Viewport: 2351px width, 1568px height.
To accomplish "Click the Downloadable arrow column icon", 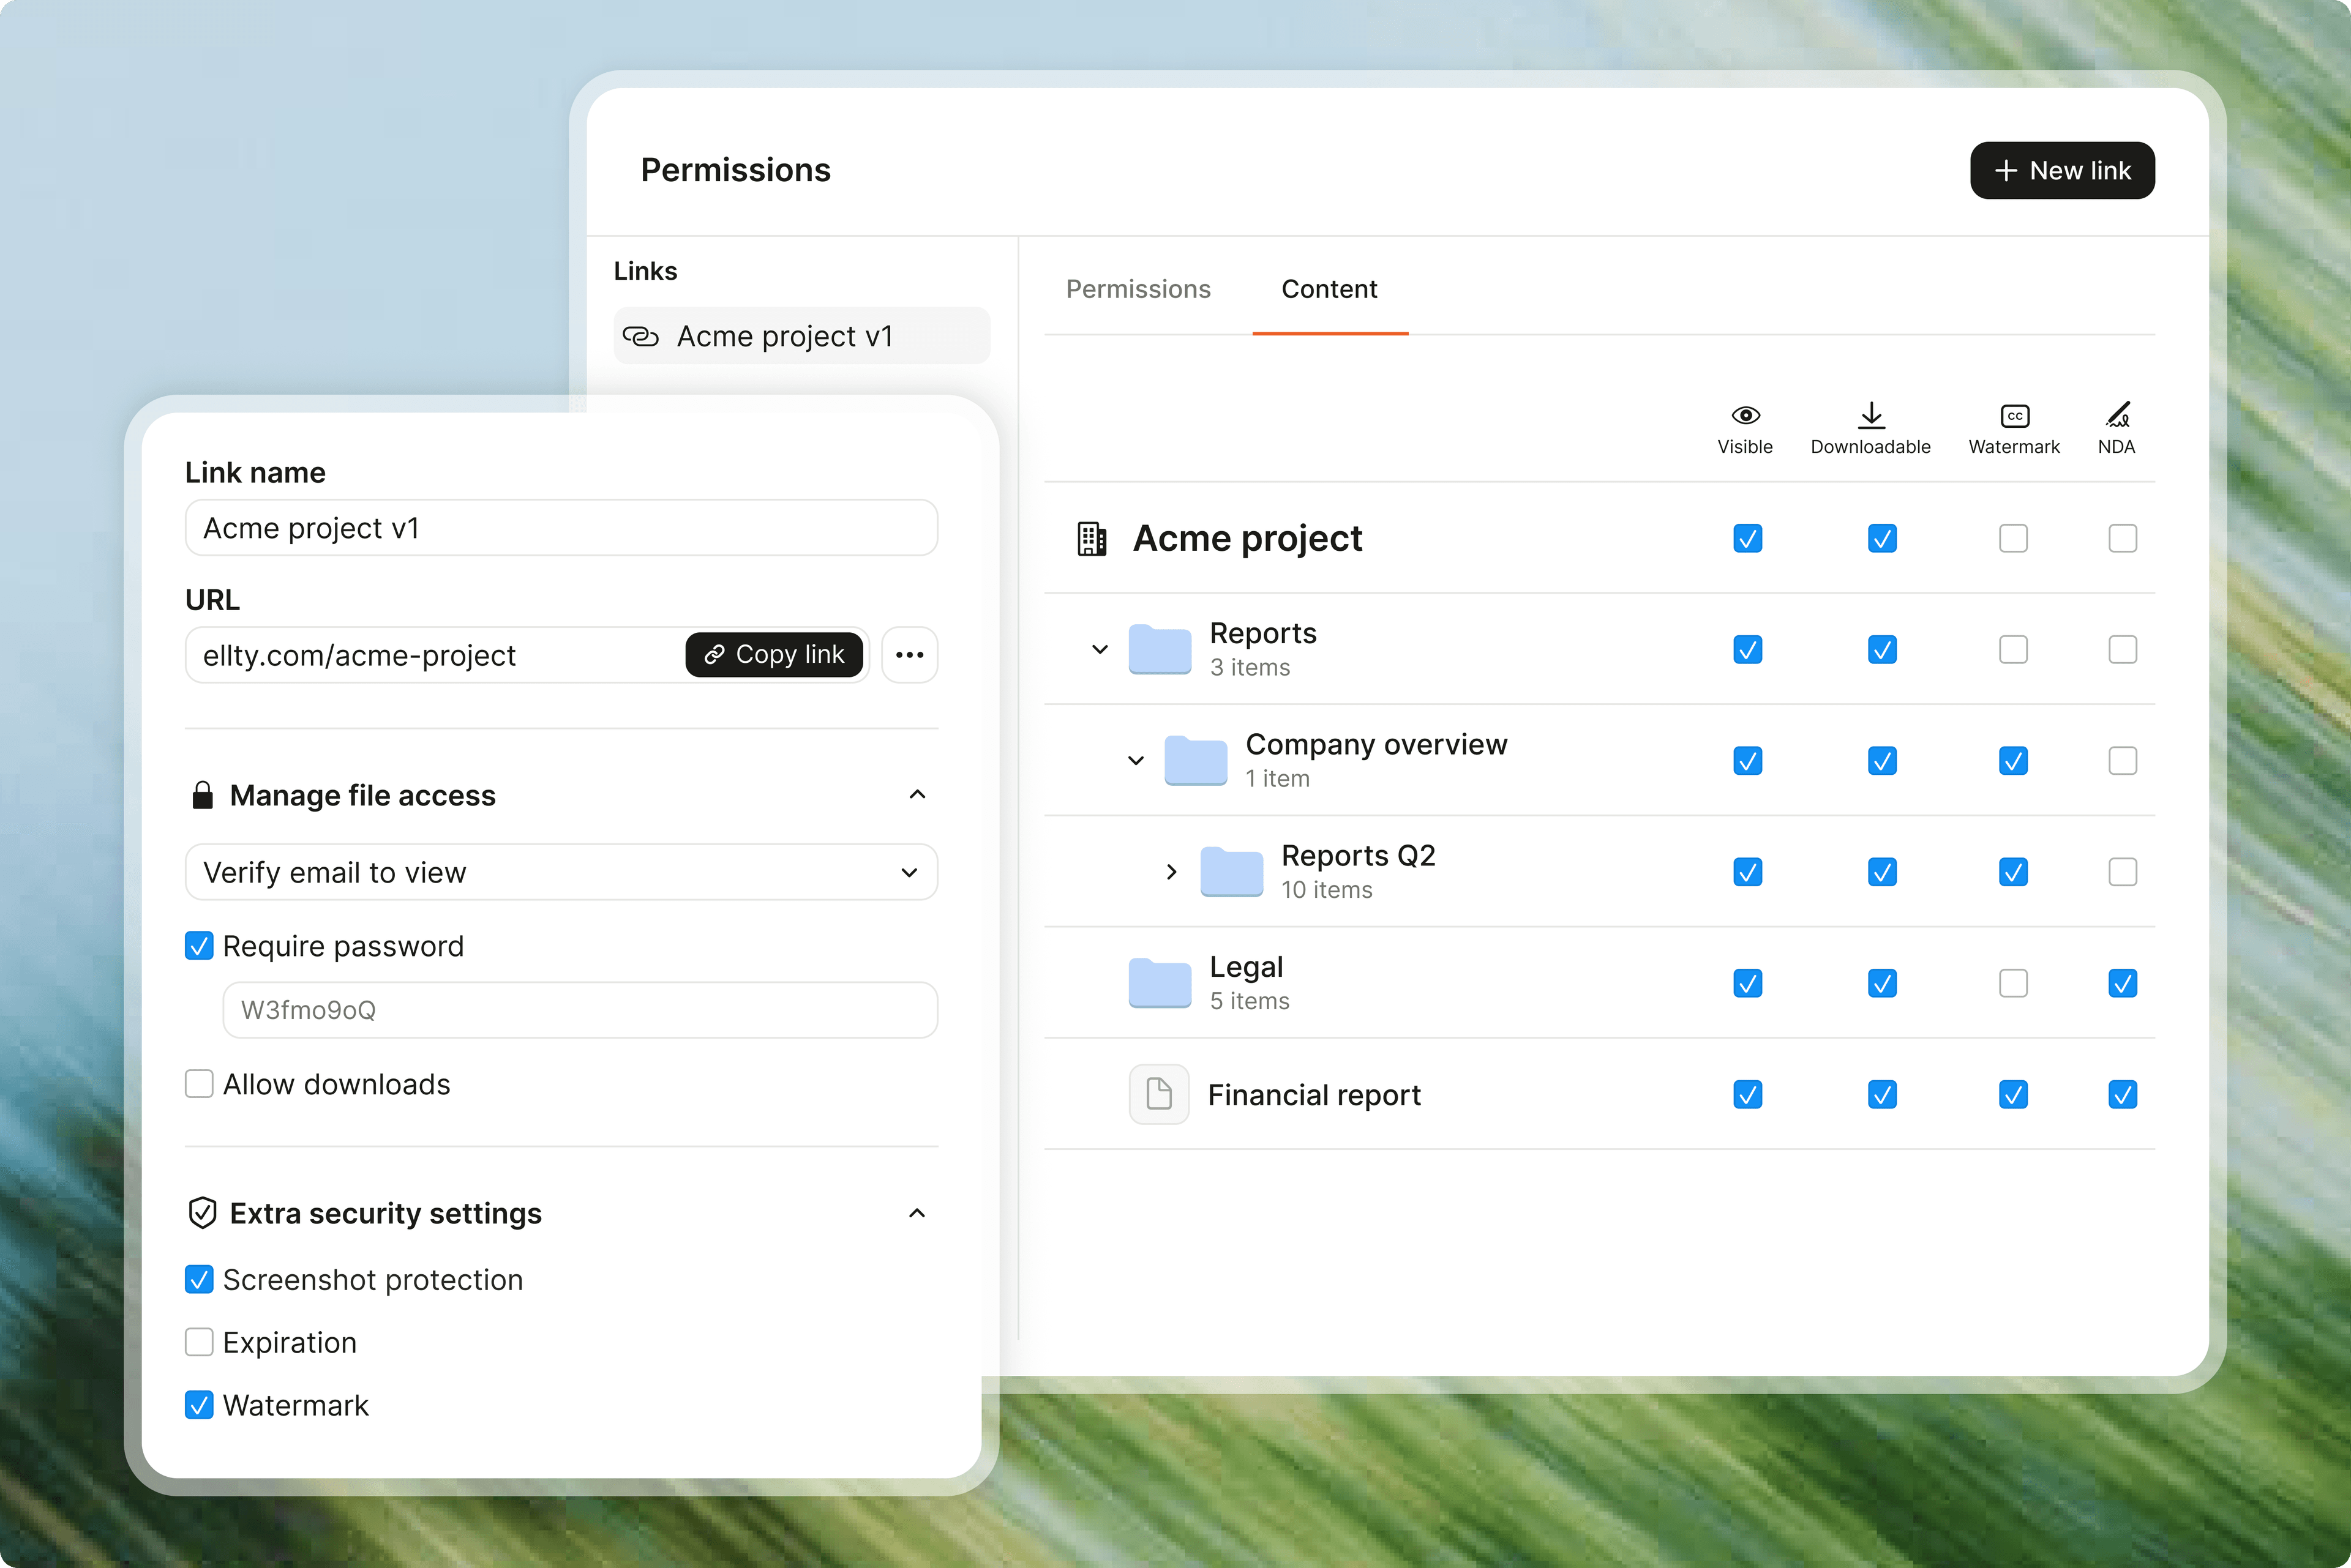I will point(1871,415).
